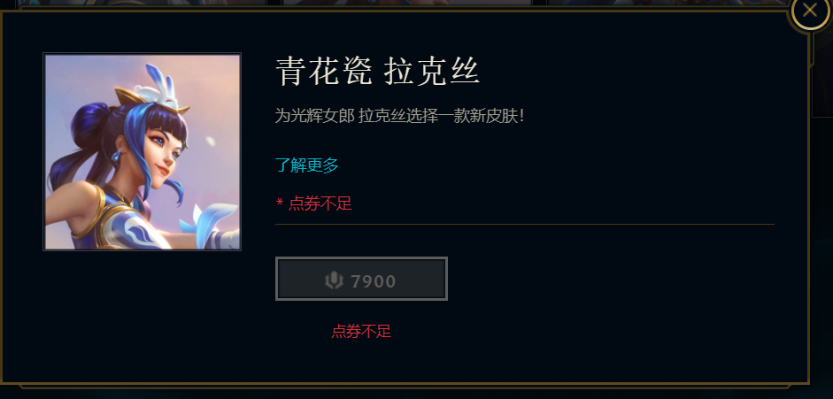Viewport: 833px width, 399px height.
Task: Click the description 为光辉女郎 拉克丝选择一款新皮肤
Action: pyautogui.click(x=399, y=116)
